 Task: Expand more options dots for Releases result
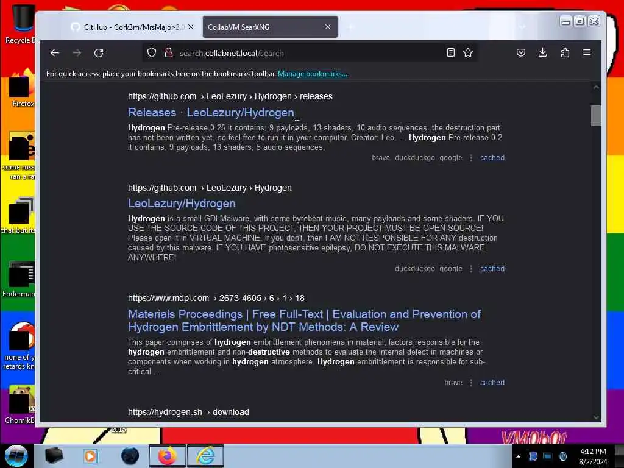point(471,158)
